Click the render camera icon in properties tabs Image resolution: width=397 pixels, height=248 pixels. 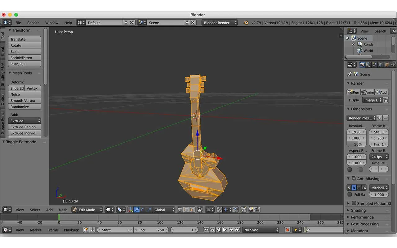tap(362, 64)
